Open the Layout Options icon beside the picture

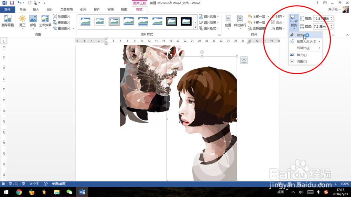click(x=244, y=60)
